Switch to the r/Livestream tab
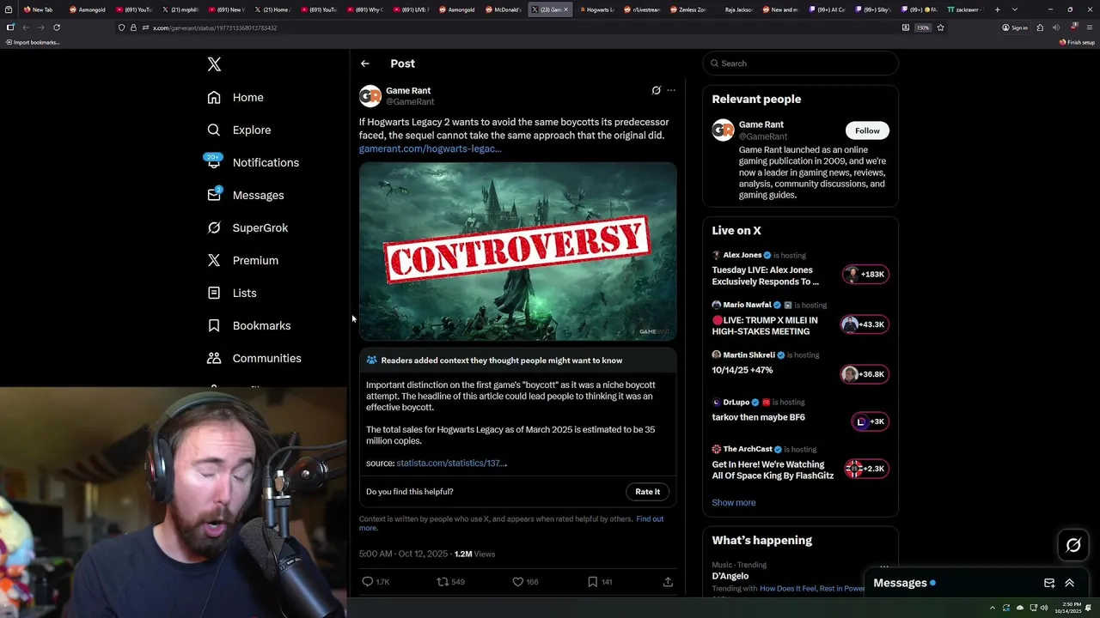The height and width of the screenshot is (618, 1100). point(643,9)
